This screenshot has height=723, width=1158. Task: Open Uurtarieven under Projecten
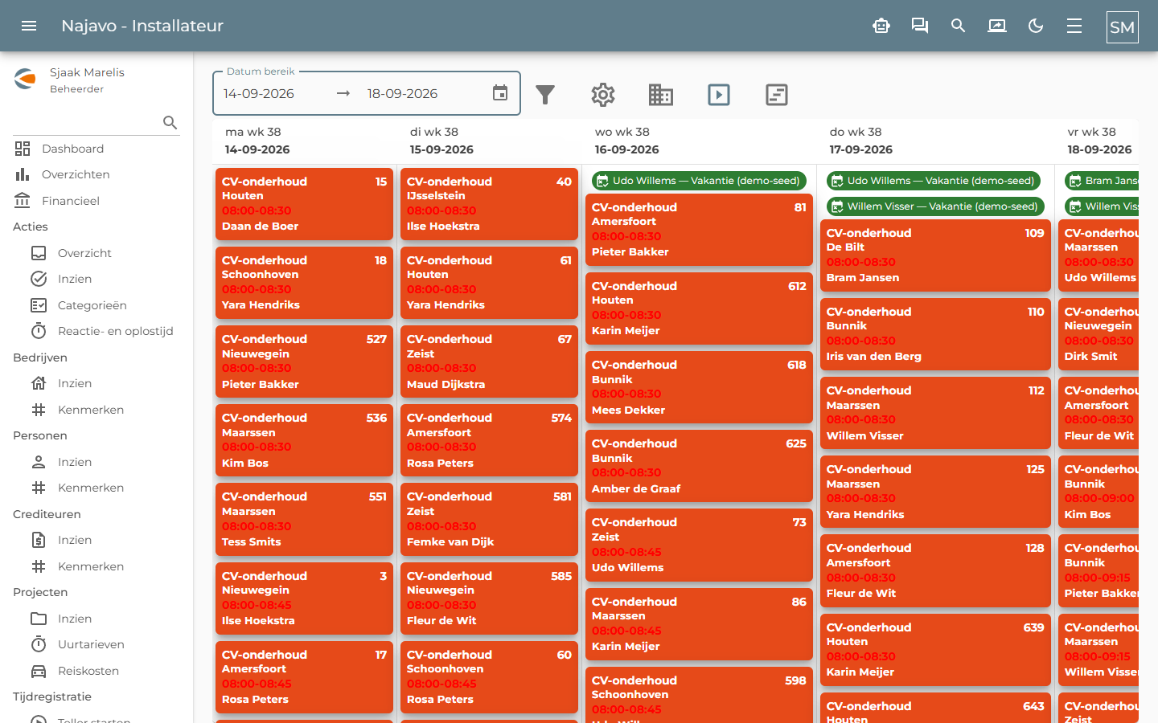pyautogui.click(x=105, y=644)
